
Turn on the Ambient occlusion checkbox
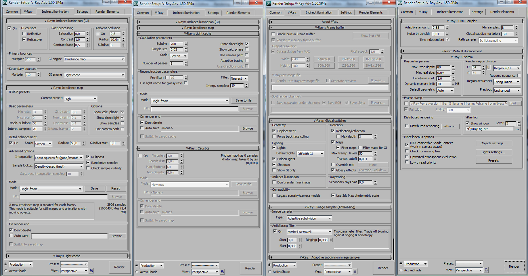point(98,34)
